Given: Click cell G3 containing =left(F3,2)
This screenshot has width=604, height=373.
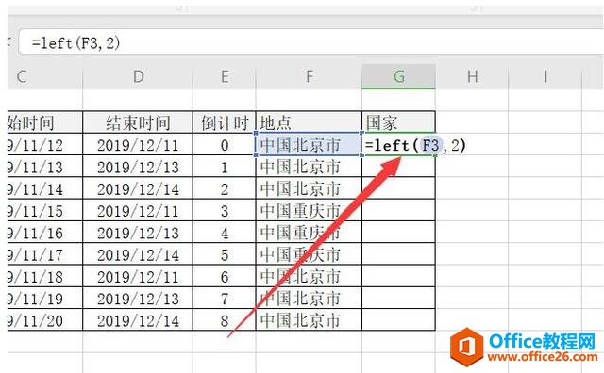Looking at the screenshot, I should coord(398,145).
